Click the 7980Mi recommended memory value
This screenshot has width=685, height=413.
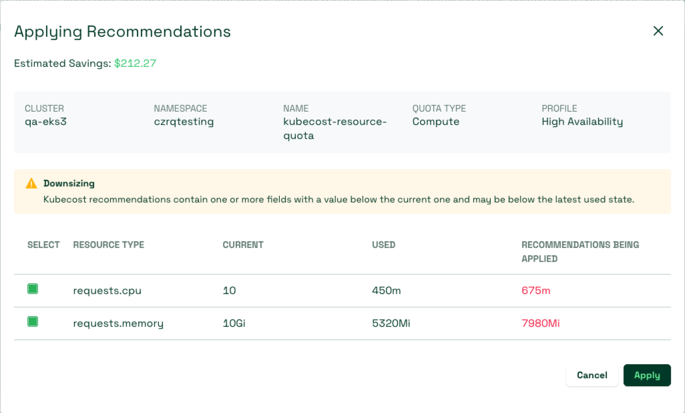[x=540, y=323]
